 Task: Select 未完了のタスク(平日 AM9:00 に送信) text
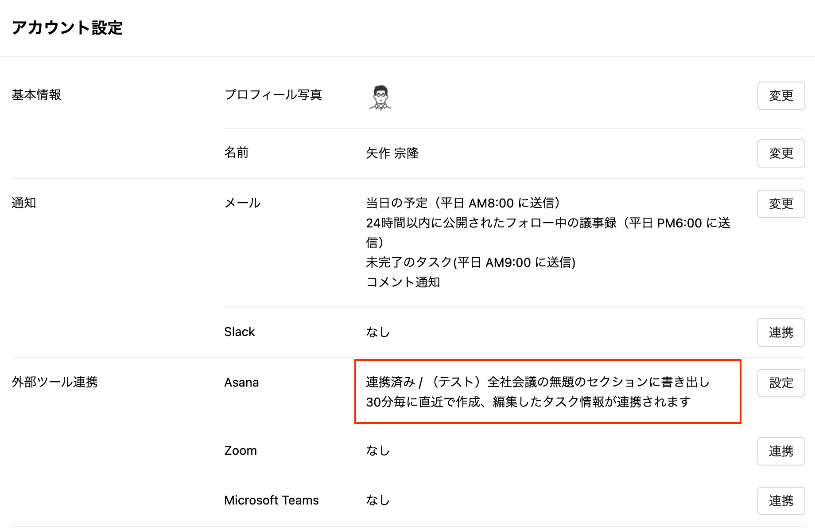click(471, 262)
